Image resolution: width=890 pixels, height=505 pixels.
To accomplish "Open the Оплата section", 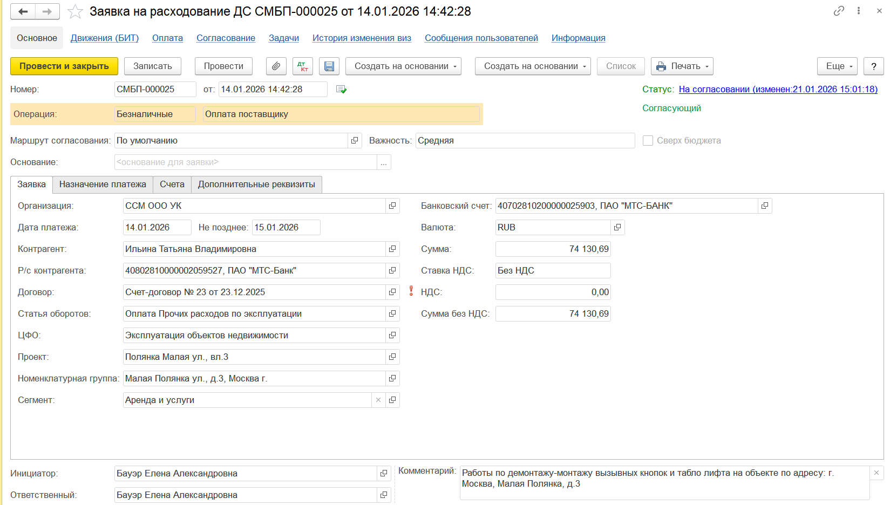I will click(x=167, y=38).
